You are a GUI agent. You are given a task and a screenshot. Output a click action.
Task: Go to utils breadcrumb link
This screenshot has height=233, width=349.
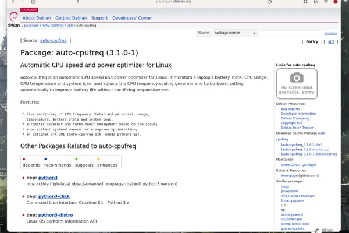[70, 26]
